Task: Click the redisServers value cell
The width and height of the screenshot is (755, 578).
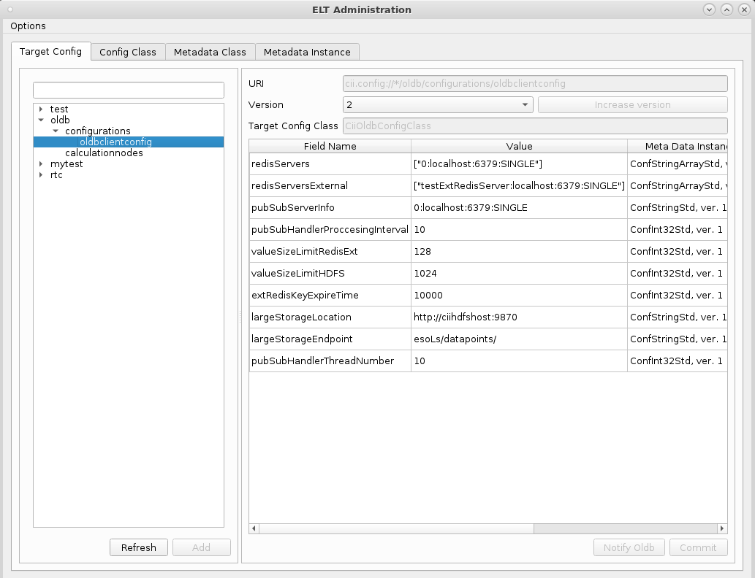Action: pyautogui.click(x=519, y=164)
